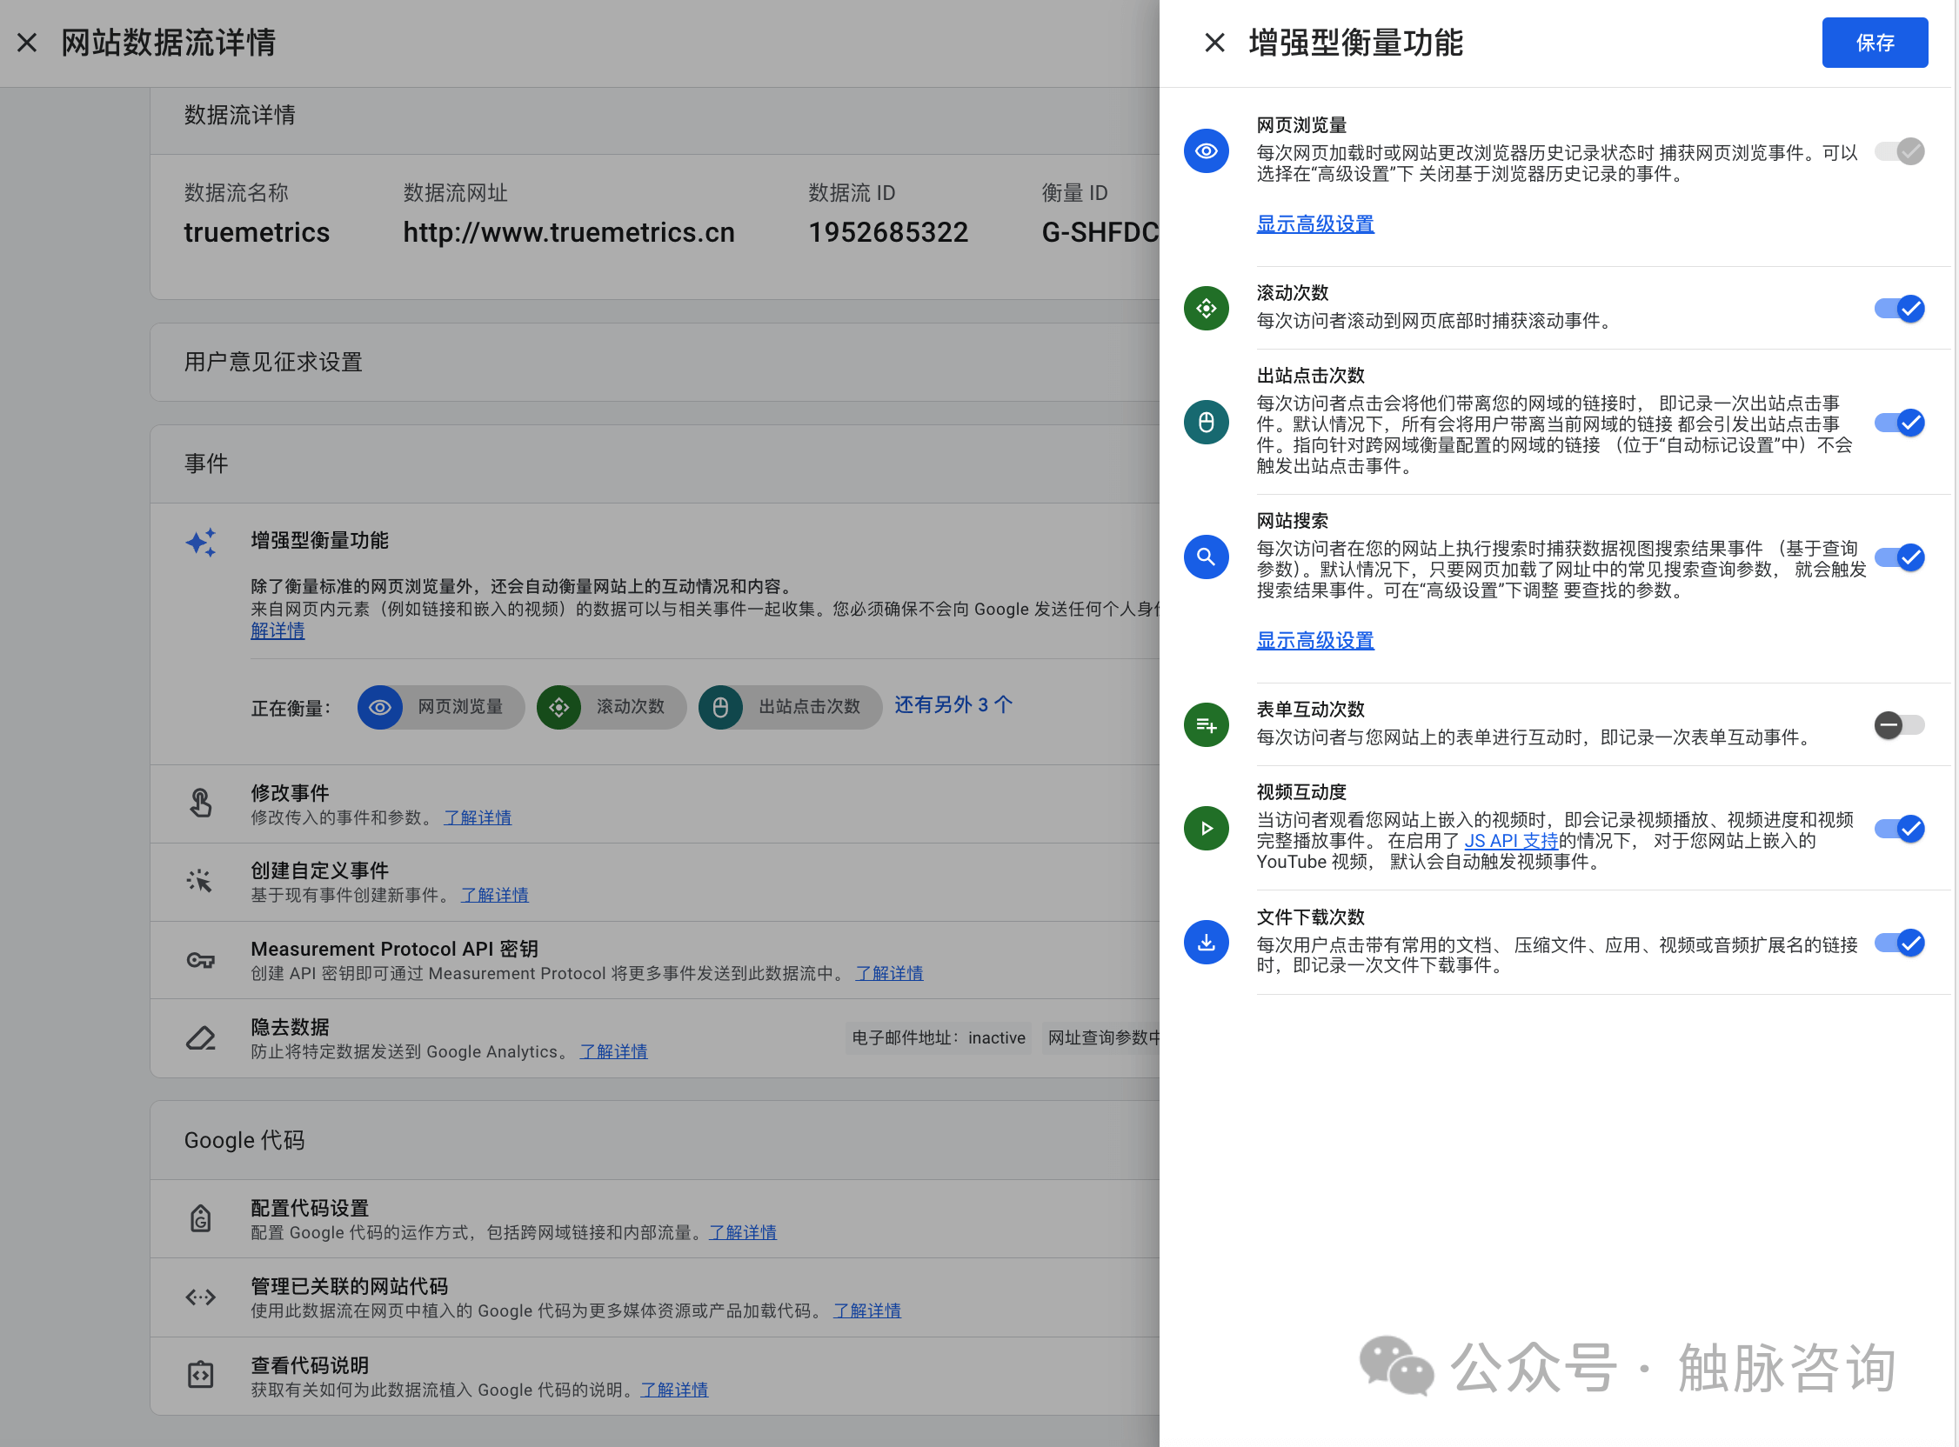This screenshot has height=1447, width=1959.
Task: Click the sparkle icon beside 增强型衡量功能
Action: pyautogui.click(x=201, y=542)
